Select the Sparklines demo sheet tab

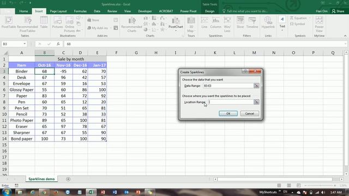coord(41,179)
